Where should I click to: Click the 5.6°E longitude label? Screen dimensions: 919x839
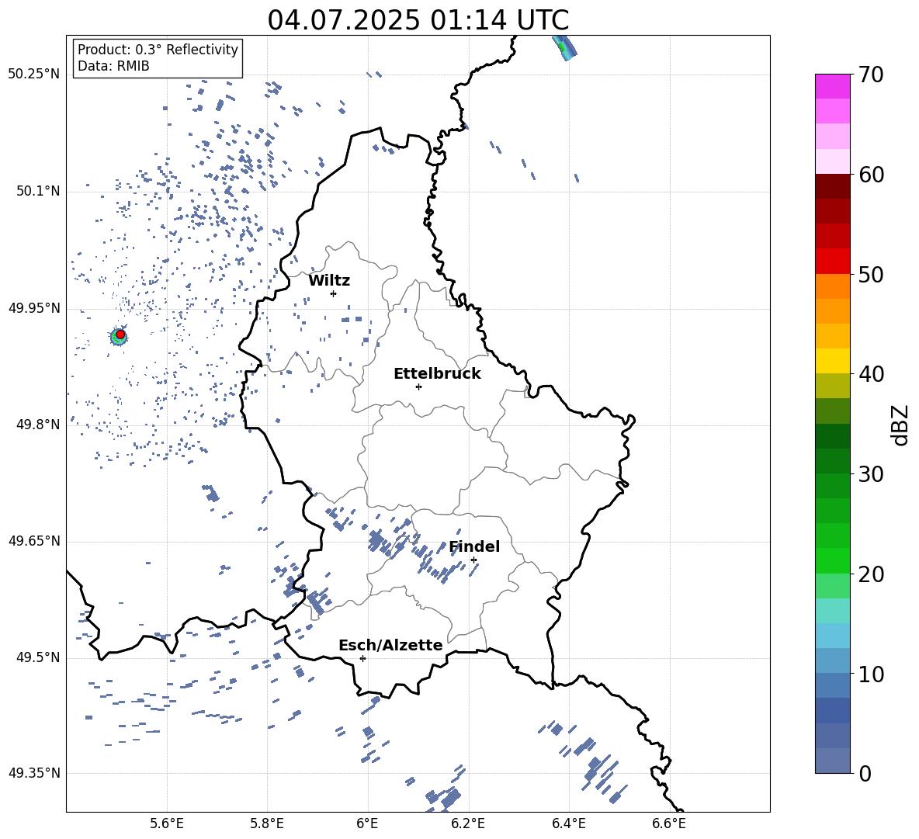tap(167, 823)
